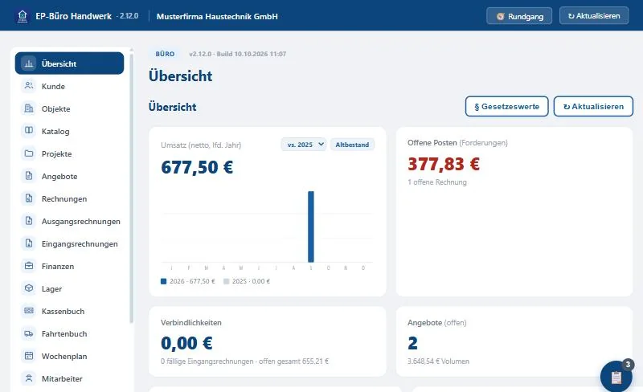Viewport: 643px width, 392px height.
Task: Open the § Gesetzeswerte button
Action: tap(507, 107)
